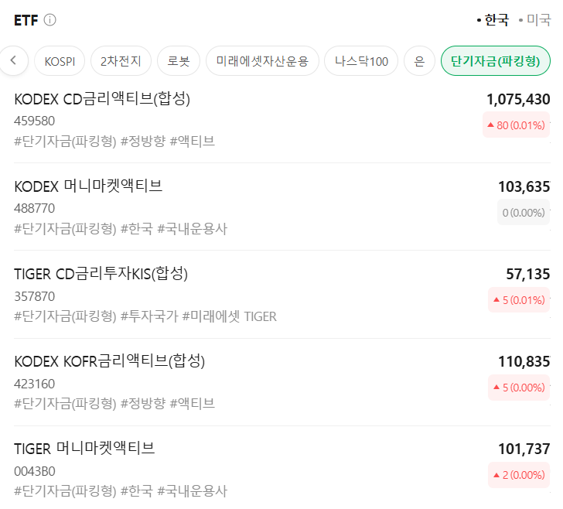Open KODEX 머니마켓액티브 ETF details

pos(88,186)
